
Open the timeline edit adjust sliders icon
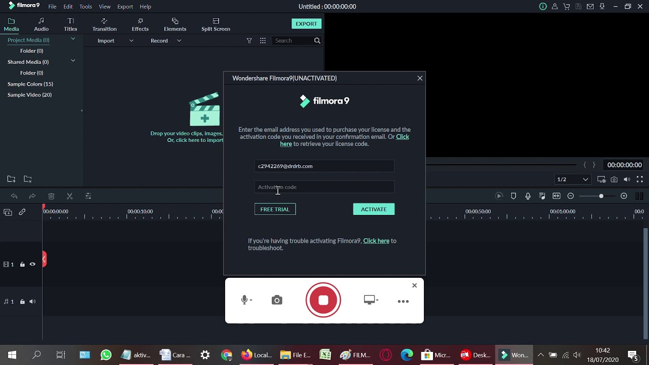pos(88,196)
